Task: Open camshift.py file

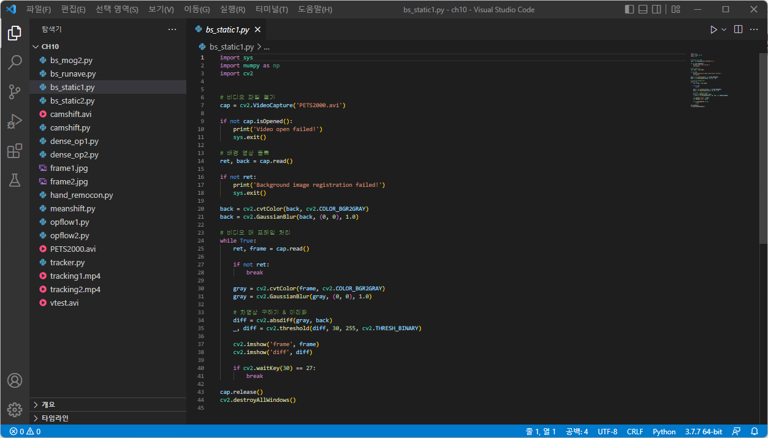Action: [x=108, y=127]
